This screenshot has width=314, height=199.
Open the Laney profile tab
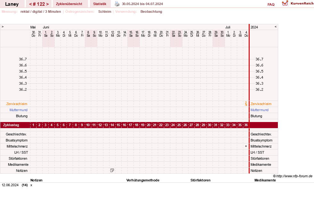(12, 4)
